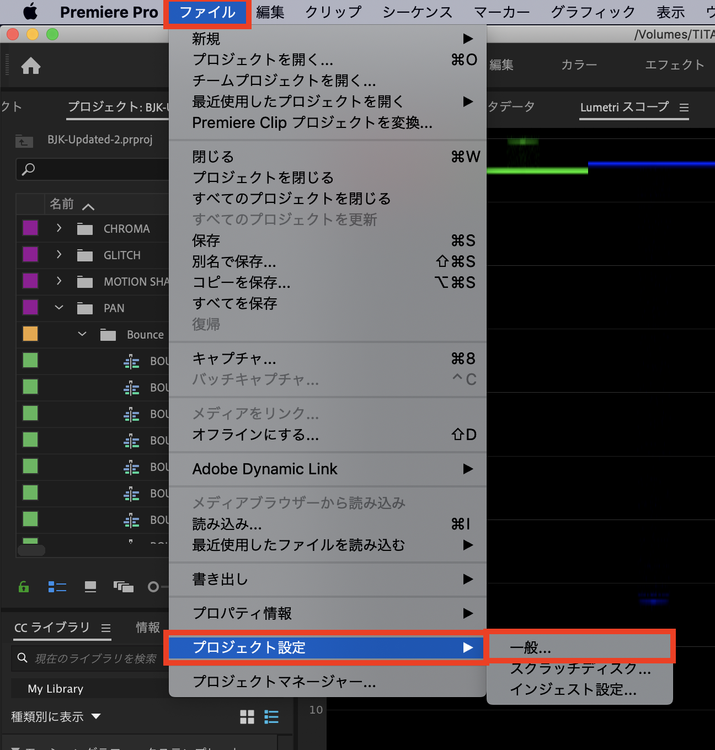
Task: Toggle sort order on 名前 column
Action: pyautogui.click(x=88, y=207)
